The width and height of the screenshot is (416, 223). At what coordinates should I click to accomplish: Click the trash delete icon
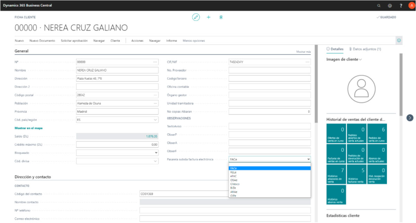click(x=221, y=17)
